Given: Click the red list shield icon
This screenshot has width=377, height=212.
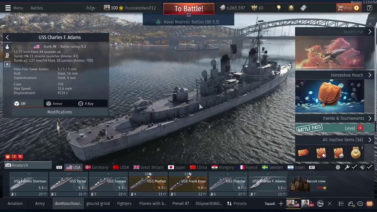Looking at the screenshot, I should tap(14, 157).
